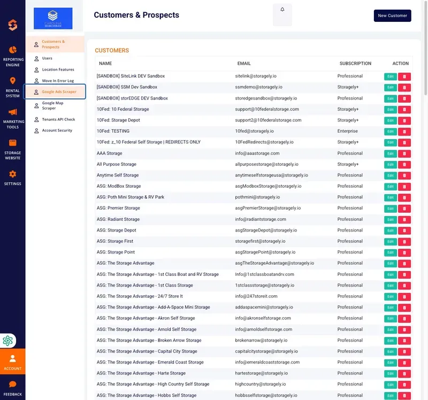Delete the 10Fed: TESTING customer
Viewport: 428px width, 400px height.
404,132
